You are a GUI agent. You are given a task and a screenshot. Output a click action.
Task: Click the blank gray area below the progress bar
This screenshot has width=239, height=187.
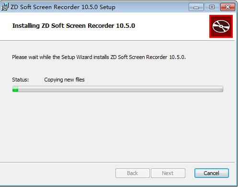[118, 127]
